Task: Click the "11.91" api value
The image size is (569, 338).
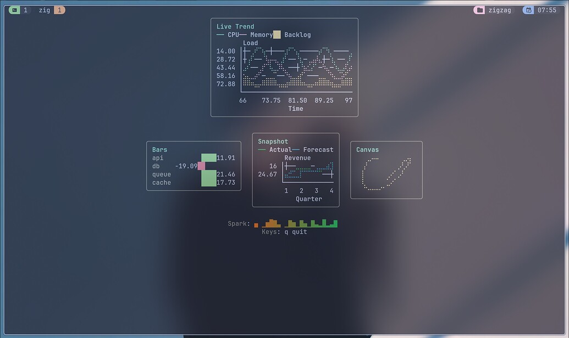Action: 226,158
